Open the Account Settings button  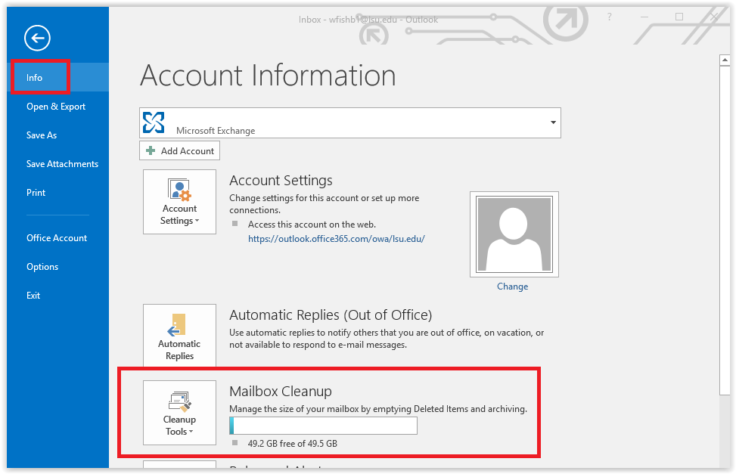pyautogui.click(x=179, y=202)
